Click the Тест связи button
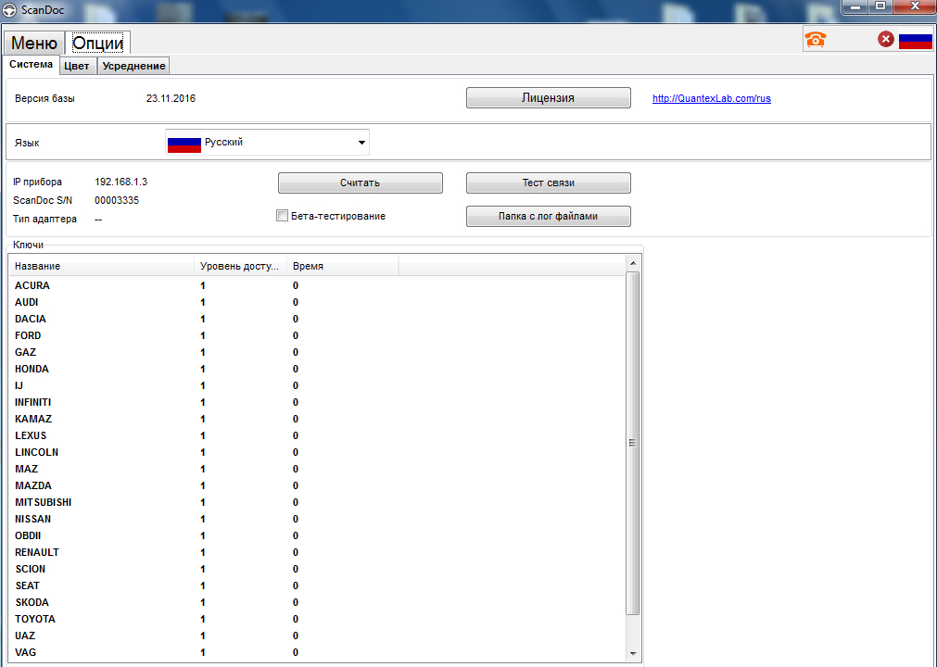The height and width of the screenshot is (667, 937). point(548,182)
